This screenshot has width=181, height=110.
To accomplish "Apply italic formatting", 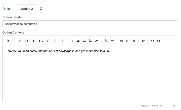I will pos(14,41).
